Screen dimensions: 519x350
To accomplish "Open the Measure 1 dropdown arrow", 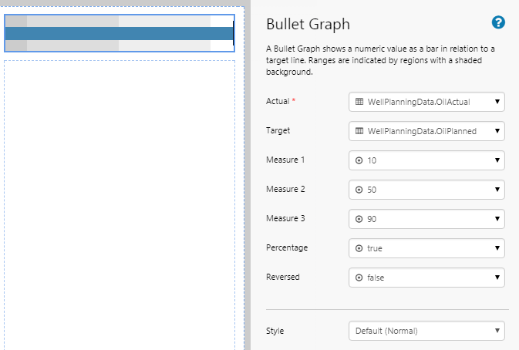I will coord(497,160).
